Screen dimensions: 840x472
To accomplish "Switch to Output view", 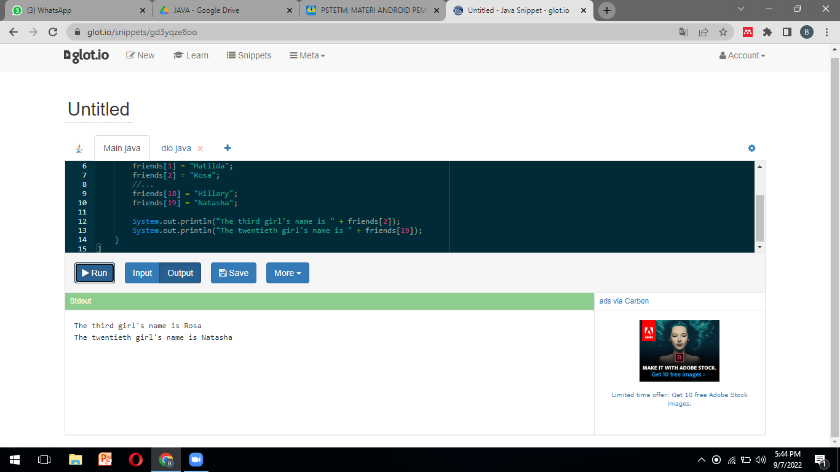I will pos(180,273).
